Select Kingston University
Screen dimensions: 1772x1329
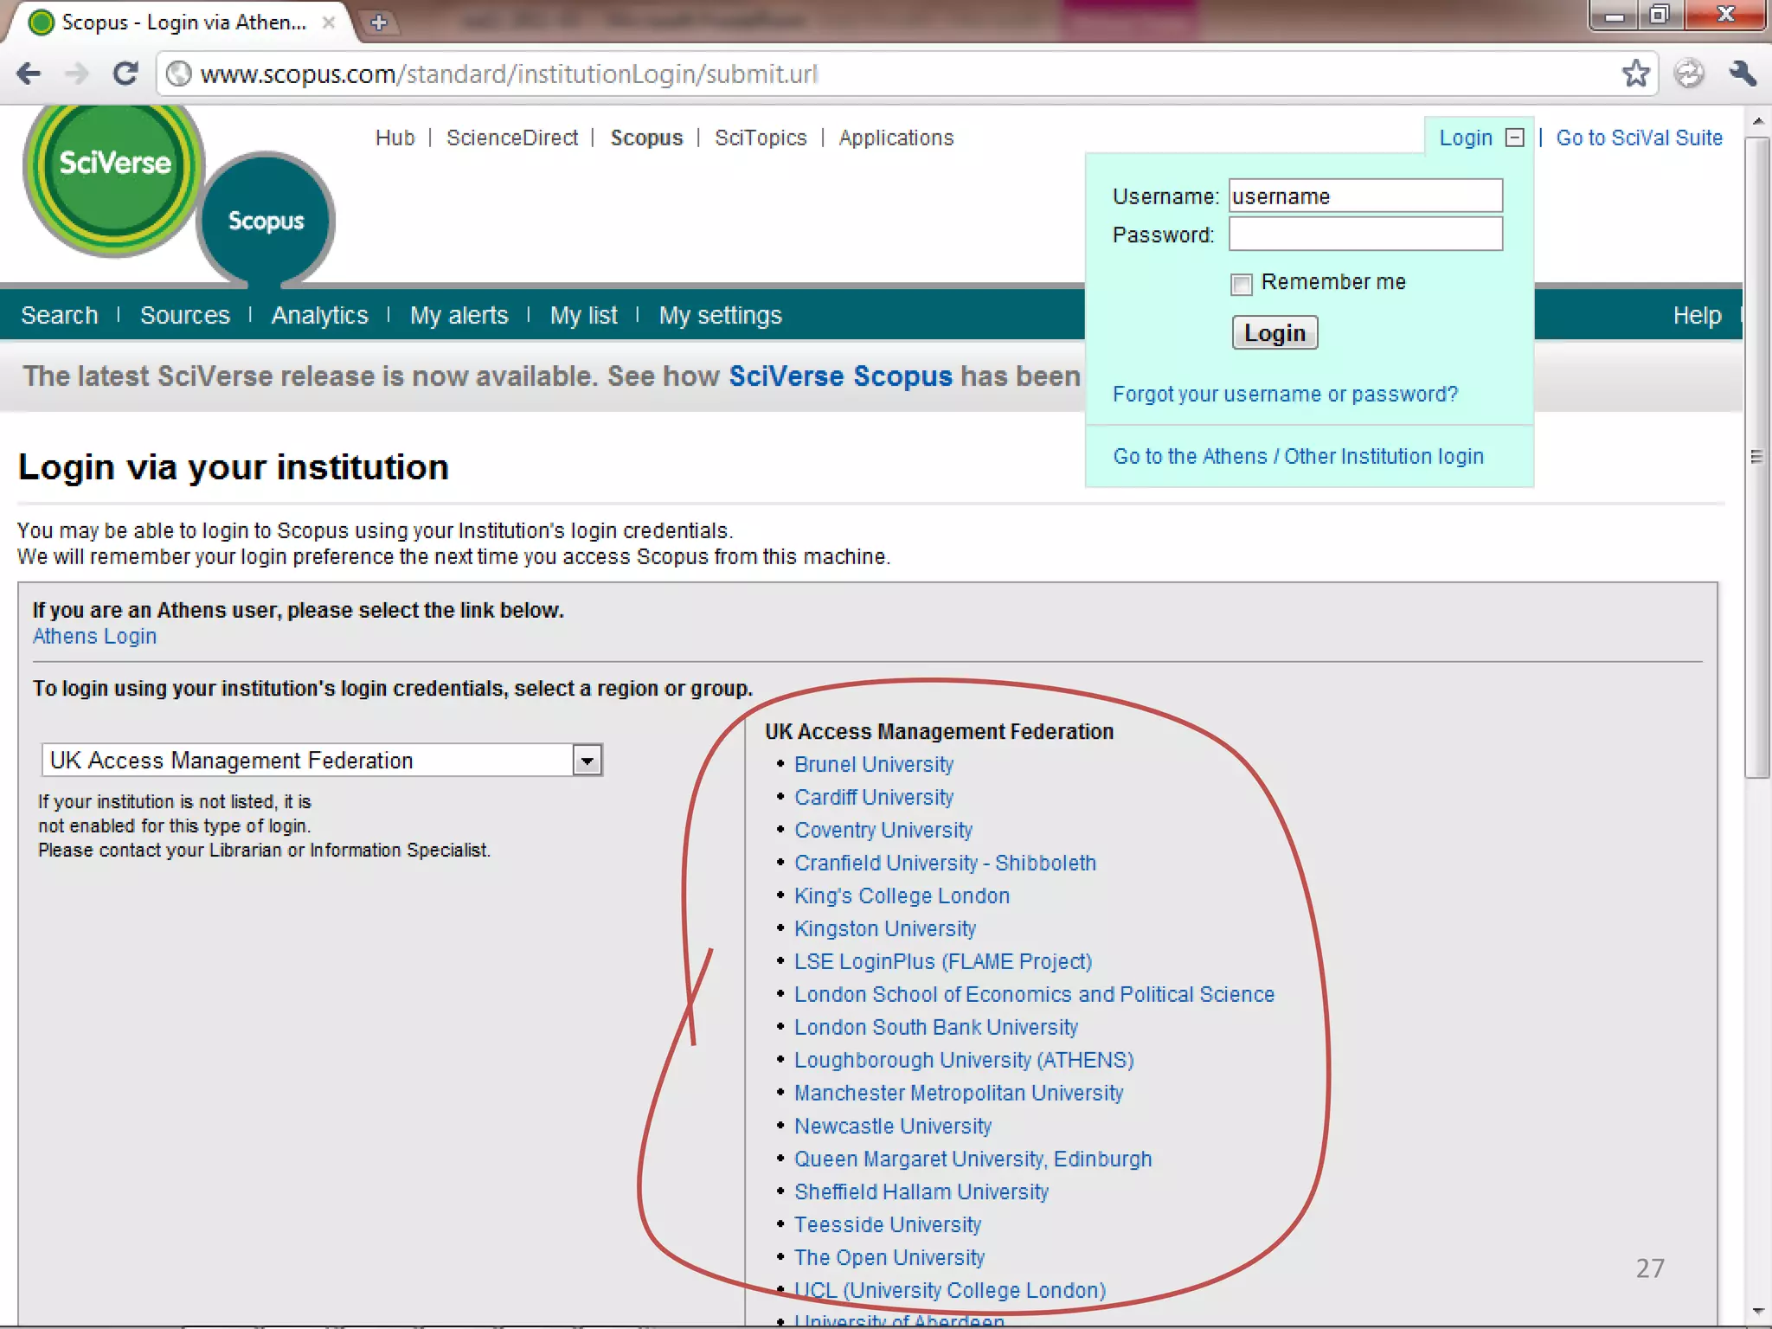point(885,928)
